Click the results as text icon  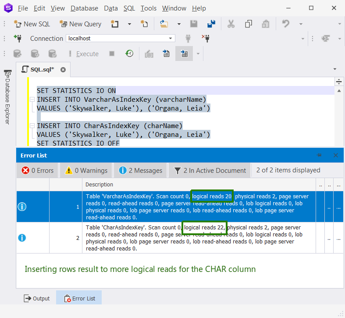tap(166, 54)
